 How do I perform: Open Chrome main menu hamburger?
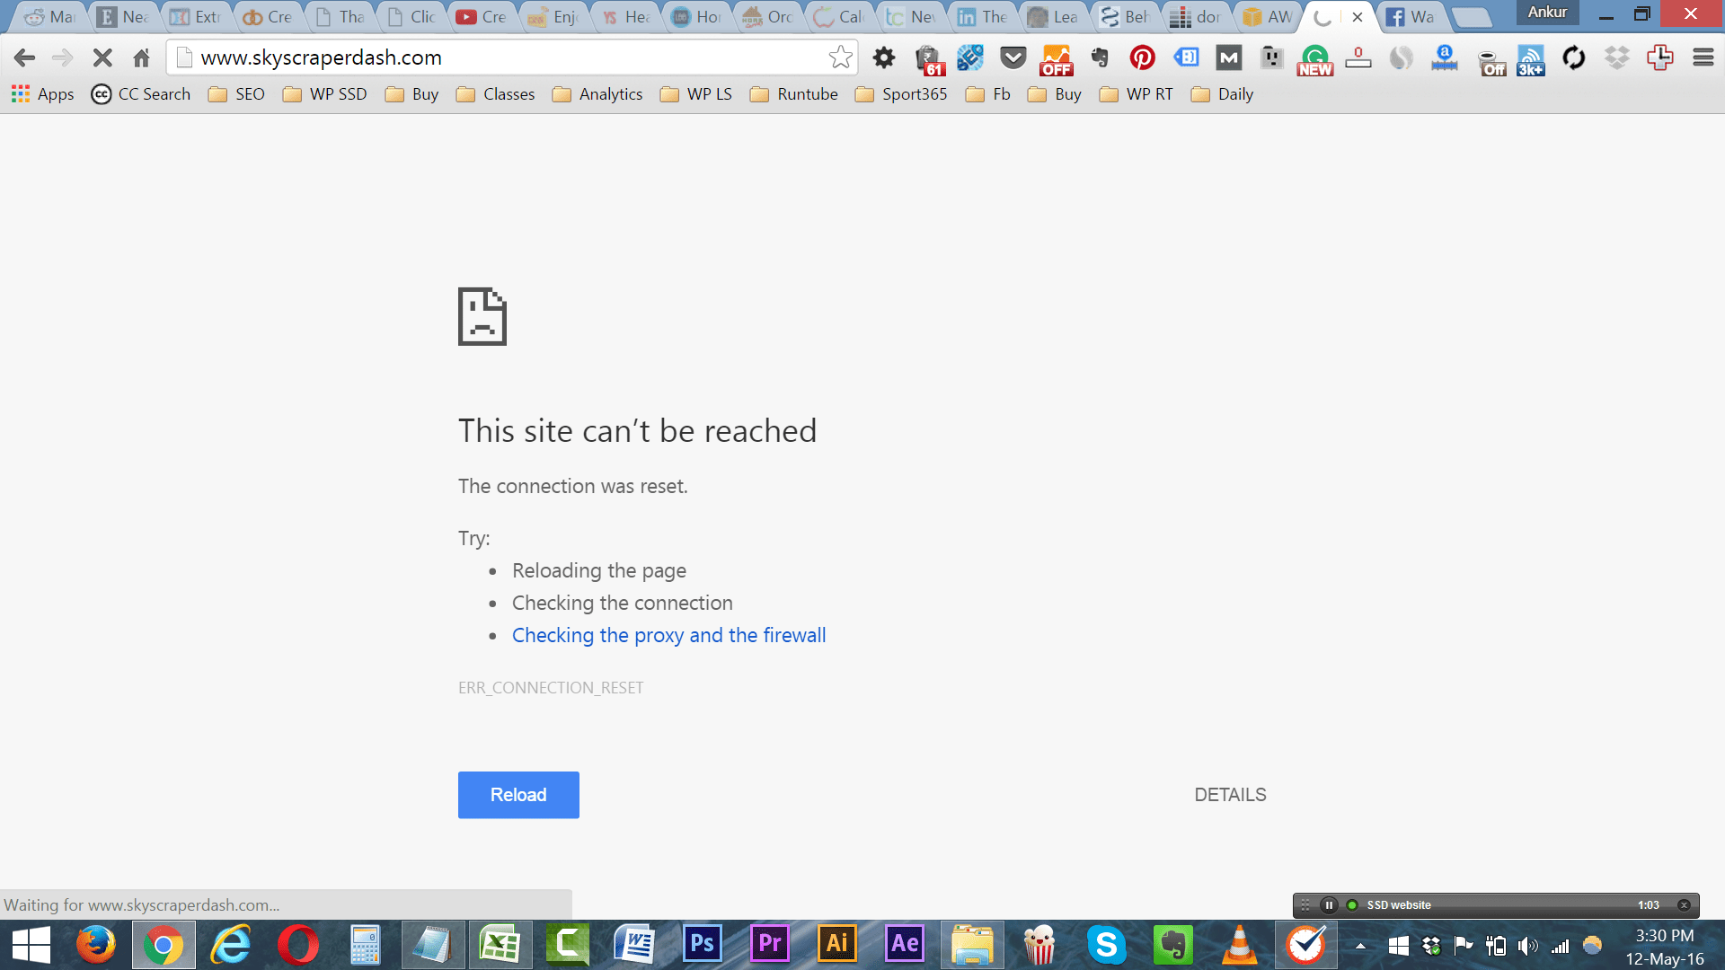1703,58
